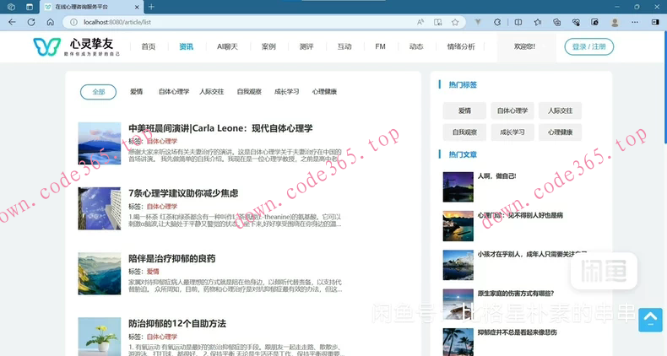Open article 7条心理学建议助你减少焦虑
Viewport: 667px width, 356px height.
pyautogui.click(x=183, y=193)
